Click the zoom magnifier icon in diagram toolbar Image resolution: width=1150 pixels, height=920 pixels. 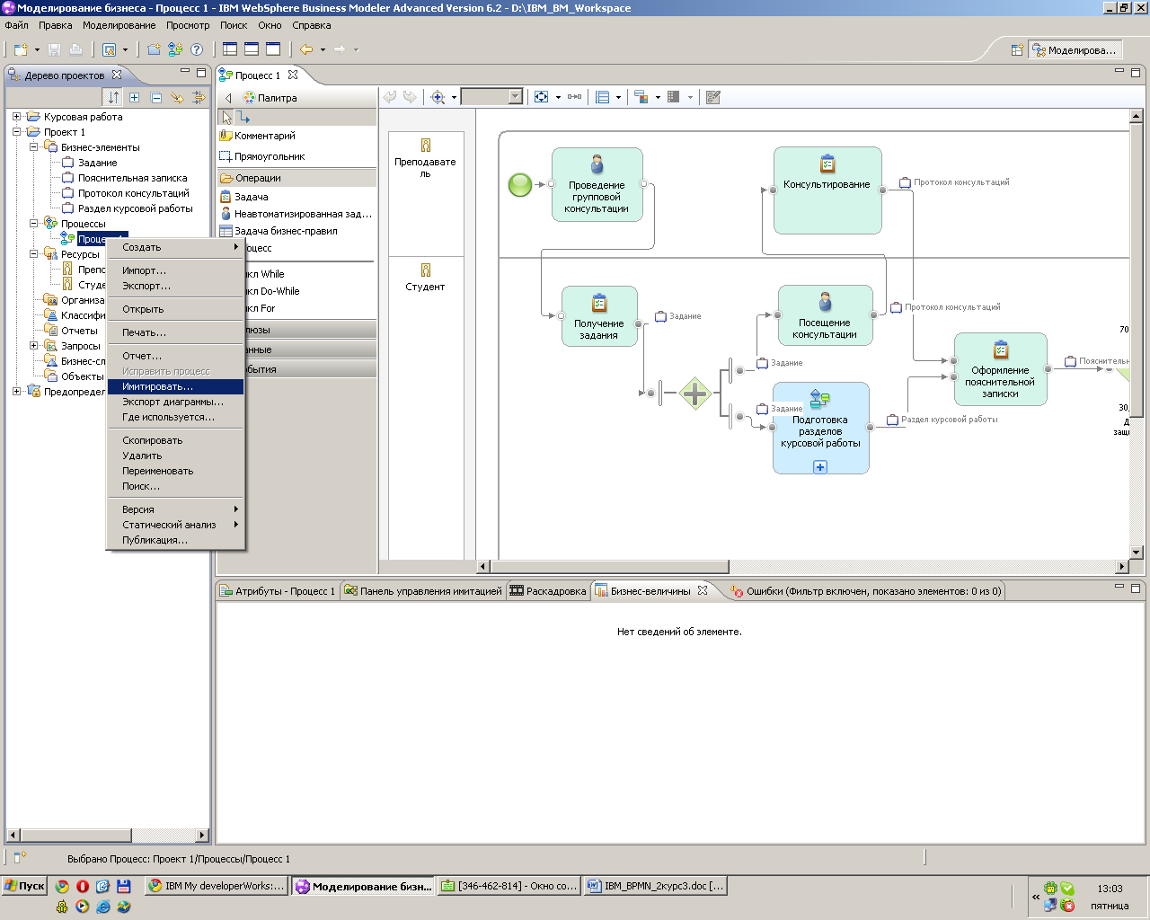click(438, 97)
